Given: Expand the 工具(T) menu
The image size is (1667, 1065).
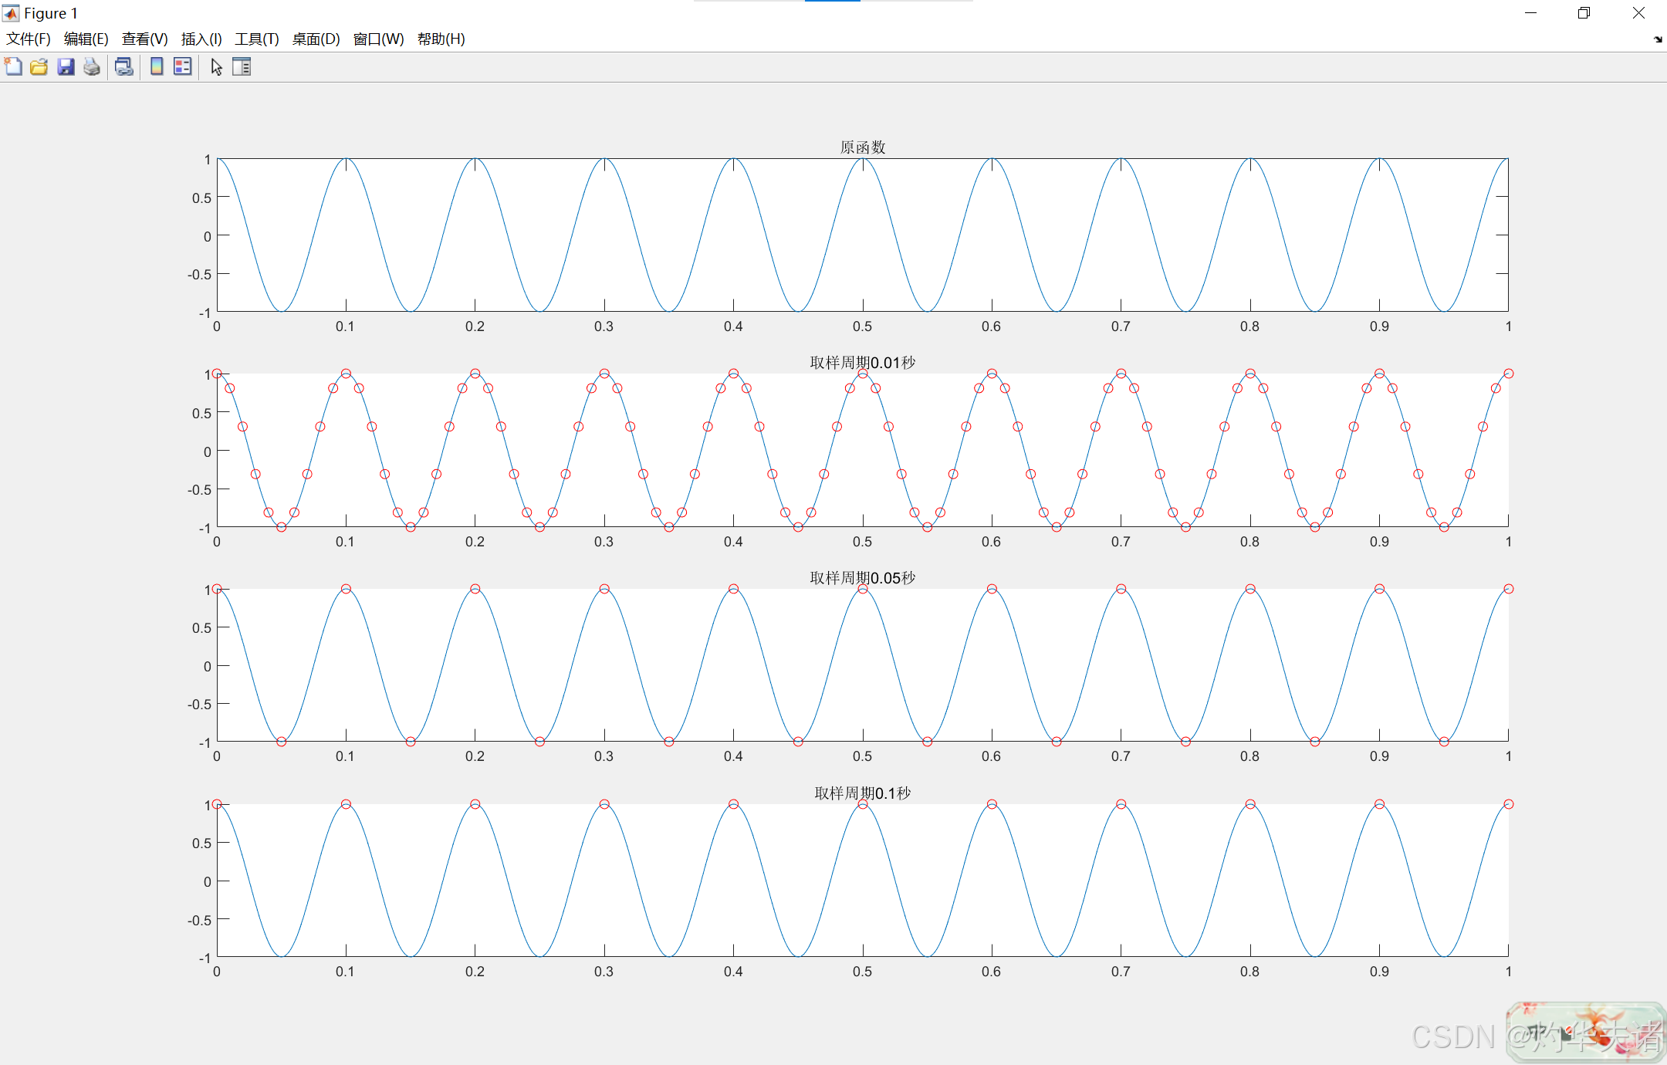Looking at the screenshot, I should tap(257, 39).
